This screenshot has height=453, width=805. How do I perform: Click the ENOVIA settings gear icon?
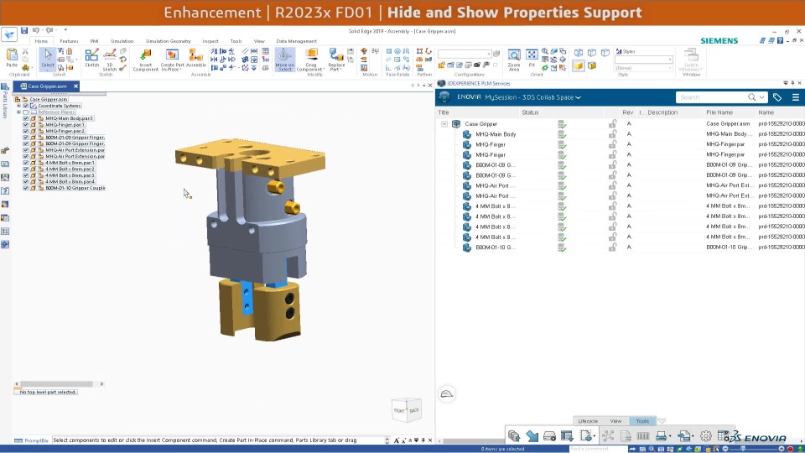706,436
